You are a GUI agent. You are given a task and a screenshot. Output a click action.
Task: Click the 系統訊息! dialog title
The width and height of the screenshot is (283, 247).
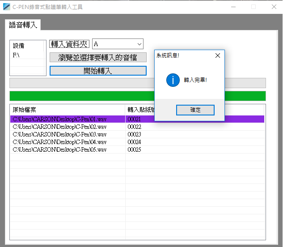(x=168, y=55)
